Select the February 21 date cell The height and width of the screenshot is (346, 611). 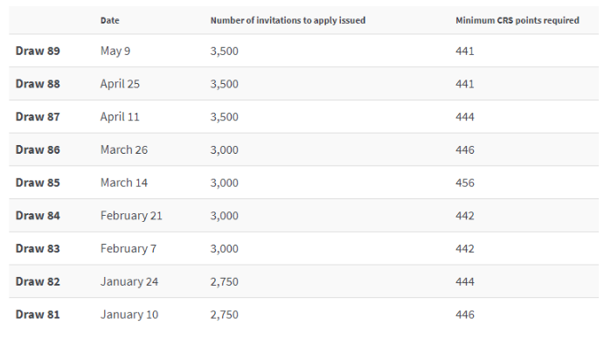pyautogui.click(x=131, y=216)
